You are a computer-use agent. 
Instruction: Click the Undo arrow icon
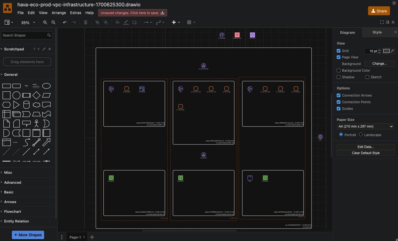tap(65, 22)
